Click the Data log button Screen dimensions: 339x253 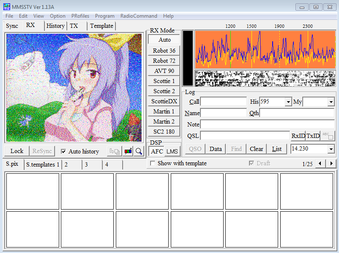tap(216, 149)
